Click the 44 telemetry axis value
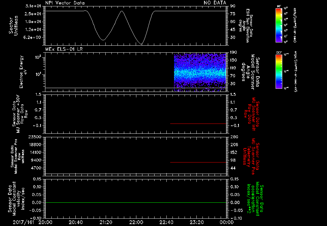 [x=233, y=168]
